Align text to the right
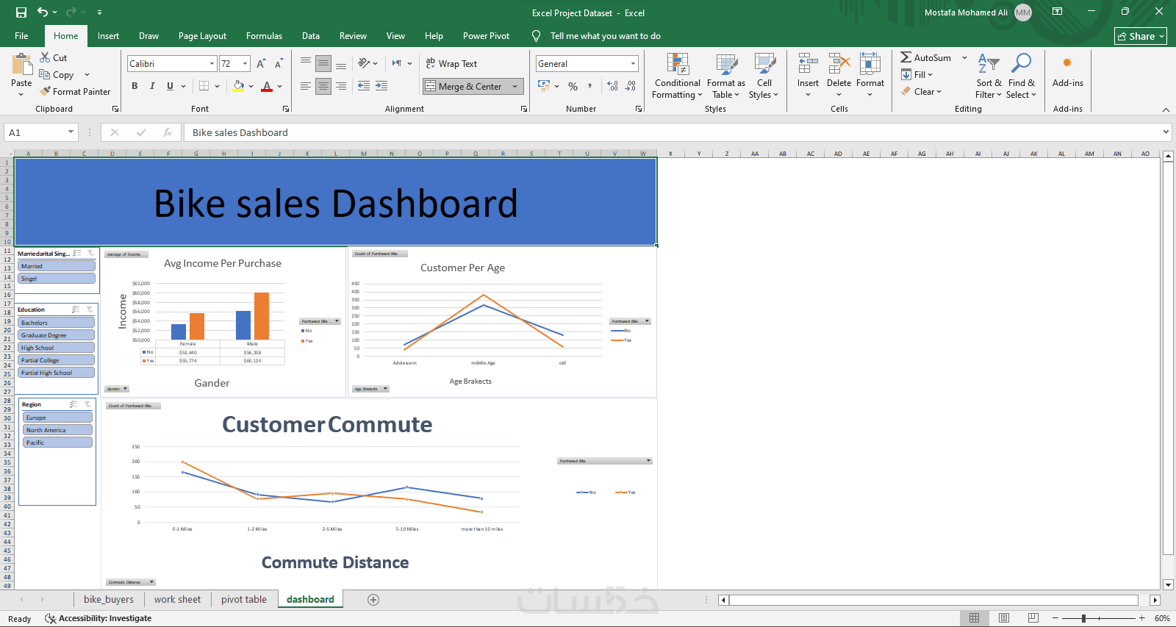 tap(341, 86)
